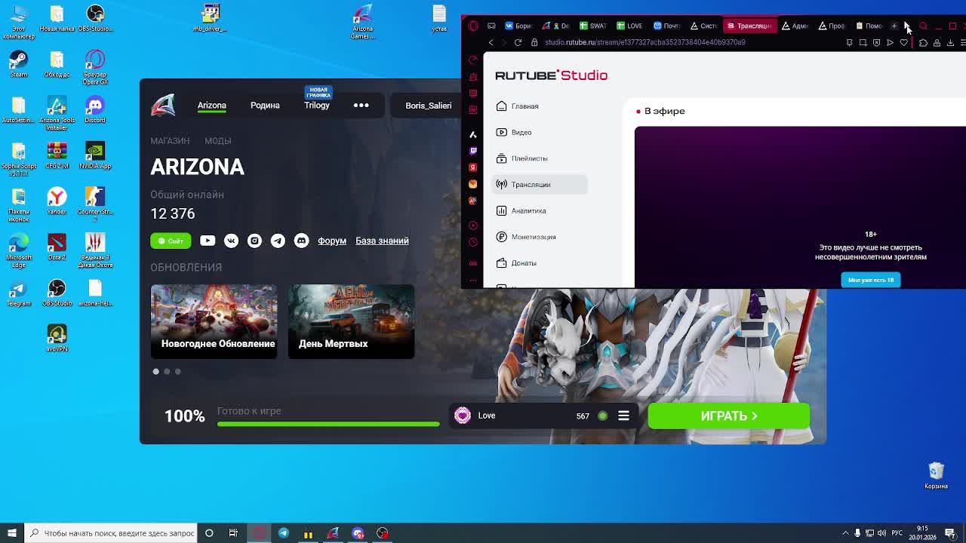Switch to the Родина tab
This screenshot has width=966, height=543.
[x=265, y=106]
